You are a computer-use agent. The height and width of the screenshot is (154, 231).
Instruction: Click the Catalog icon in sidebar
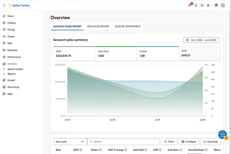point(4,23)
